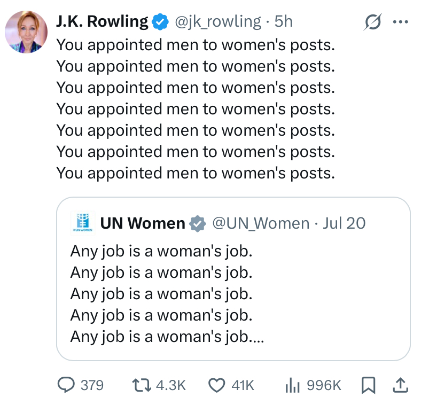Click the @jk_rowling handle
Image resolution: width=429 pixels, height=405 pixels.
pos(218,21)
